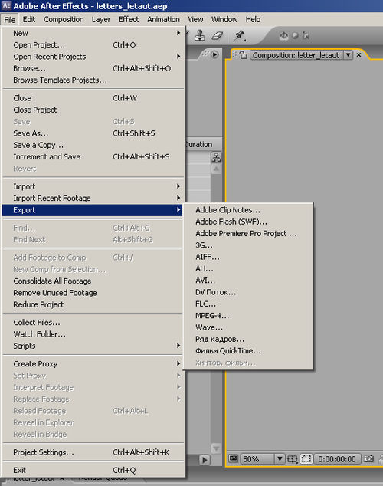This screenshot has width=383, height=486.
Task: Expand the Import submenu
Action: coord(93,186)
